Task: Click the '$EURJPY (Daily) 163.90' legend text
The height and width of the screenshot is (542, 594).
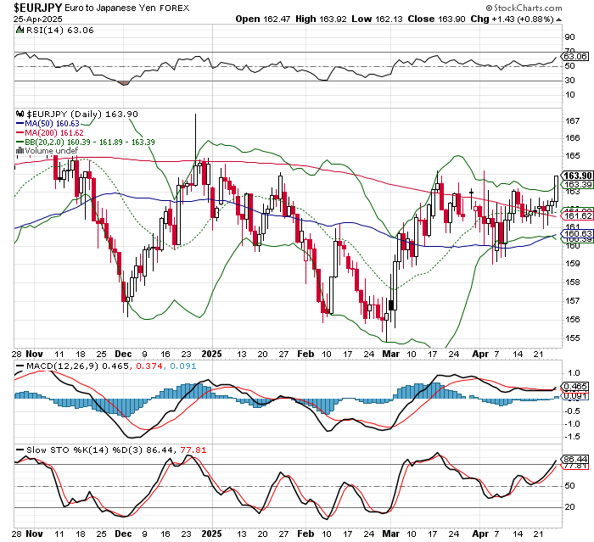Action: pos(81,114)
